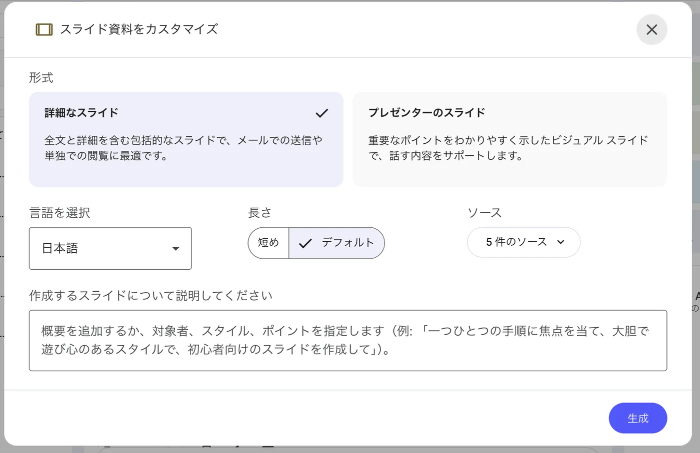Screen dimensions: 700x453
Task: Expand the 5 件のソース dropdown
Action: [523, 242]
